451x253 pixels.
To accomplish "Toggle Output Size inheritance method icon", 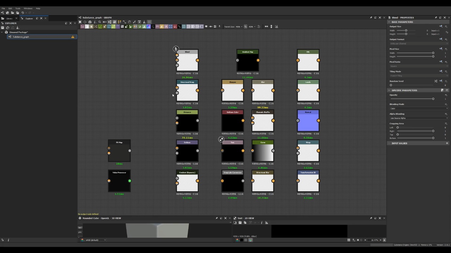I will pos(441,26).
